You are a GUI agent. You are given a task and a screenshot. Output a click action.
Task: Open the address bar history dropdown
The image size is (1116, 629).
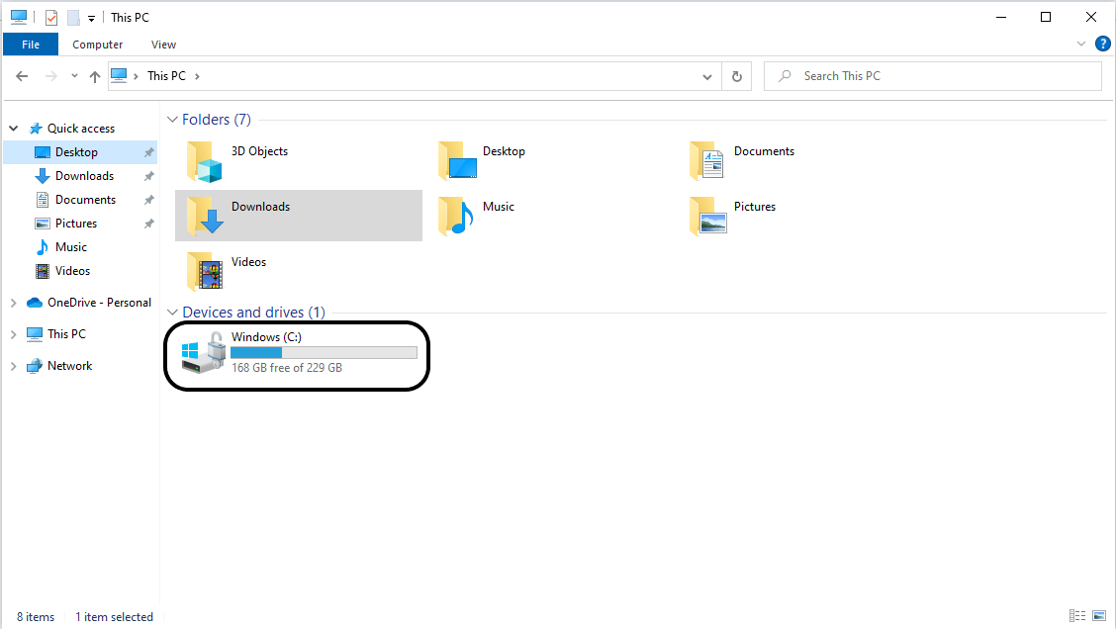click(x=706, y=75)
